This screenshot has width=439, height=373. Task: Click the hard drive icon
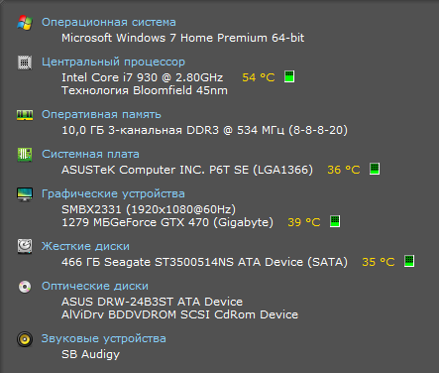click(25, 247)
